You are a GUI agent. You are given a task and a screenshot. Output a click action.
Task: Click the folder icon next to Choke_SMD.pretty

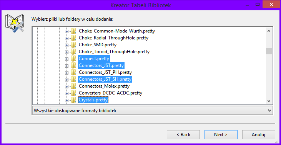(x=73, y=45)
